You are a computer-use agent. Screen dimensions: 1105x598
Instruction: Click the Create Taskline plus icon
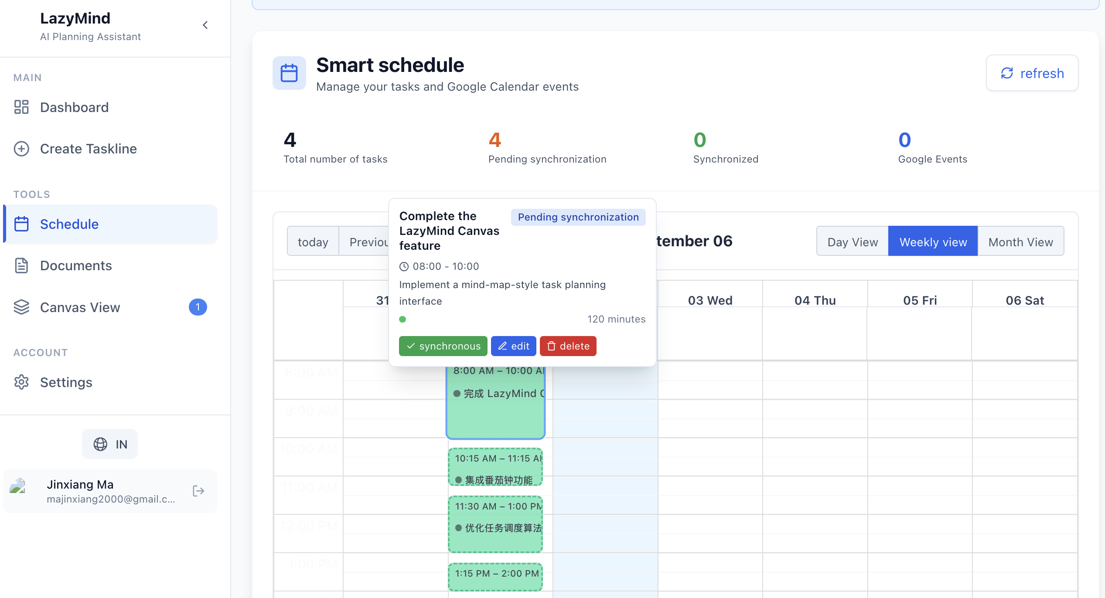click(21, 149)
